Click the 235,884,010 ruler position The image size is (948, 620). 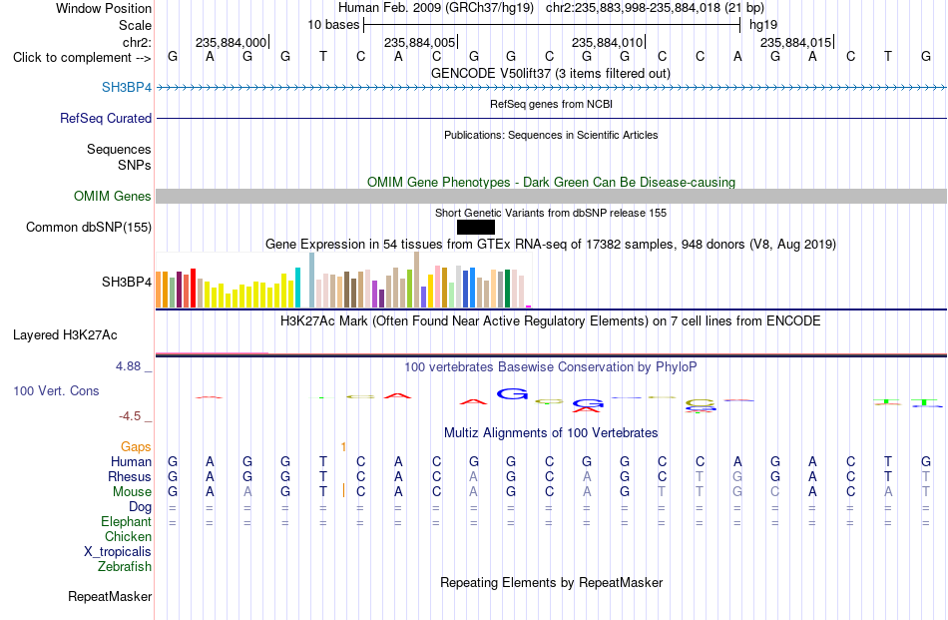(608, 42)
